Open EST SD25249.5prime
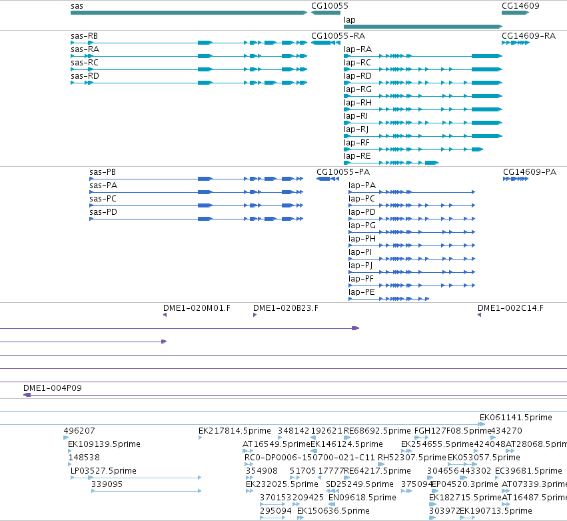 (x=359, y=484)
